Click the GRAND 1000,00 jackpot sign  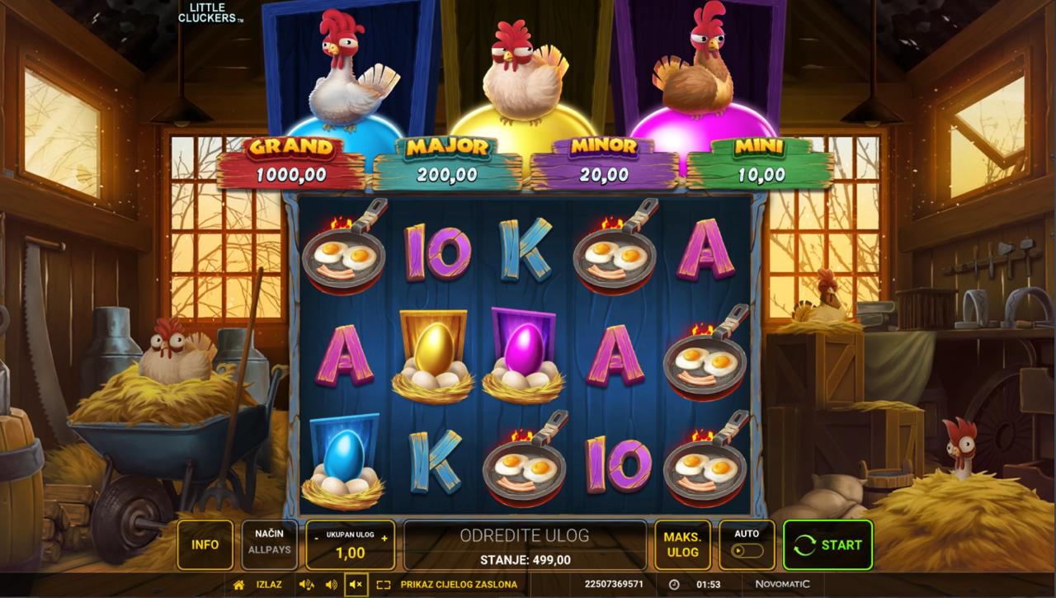click(x=292, y=162)
